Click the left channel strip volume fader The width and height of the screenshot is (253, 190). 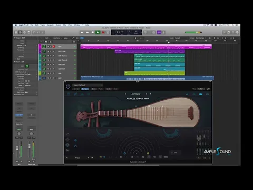[17, 148]
